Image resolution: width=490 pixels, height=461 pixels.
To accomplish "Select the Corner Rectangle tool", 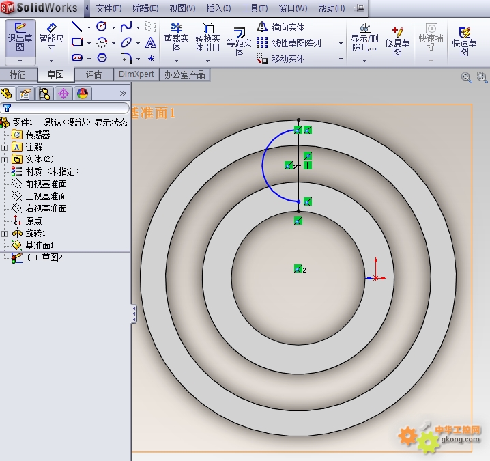I will tap(77, 42).
